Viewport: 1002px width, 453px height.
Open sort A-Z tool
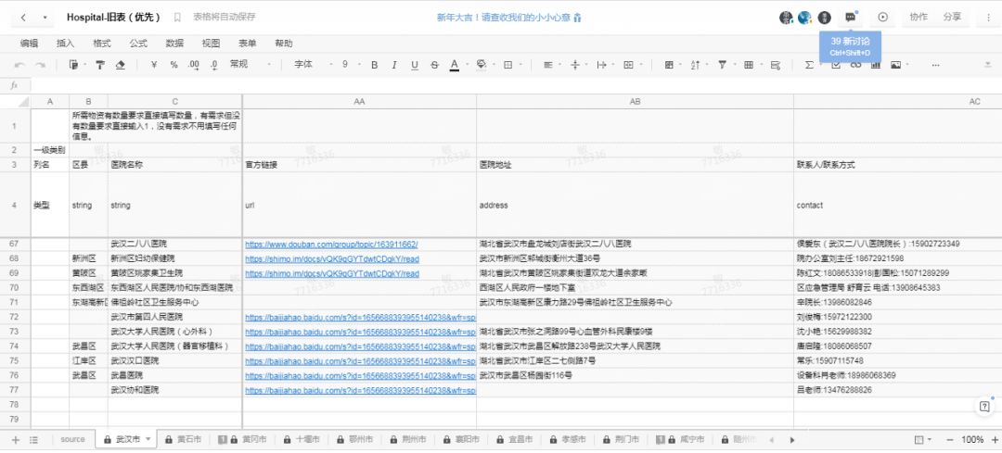(x=695, y=65)
